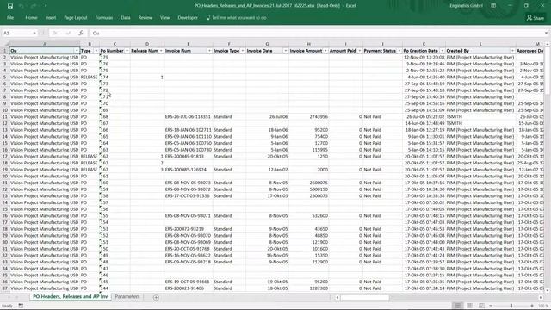Switch to Page Layout view in status bar
The image size is (551, 310).
tap(469, 306)
